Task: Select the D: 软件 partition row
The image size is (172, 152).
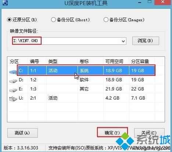Action: (86, 80)
